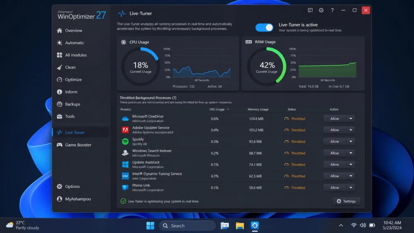Screen dimensions: 414x233
Task: Open Options in the sidebar
Action: [81, 187]
